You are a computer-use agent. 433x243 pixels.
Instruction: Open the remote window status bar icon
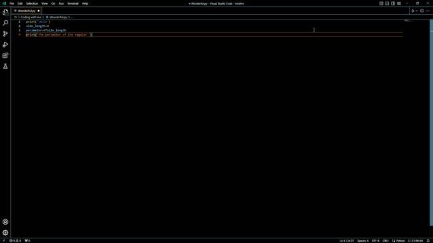pyautogui.click(x=3, y=240)
